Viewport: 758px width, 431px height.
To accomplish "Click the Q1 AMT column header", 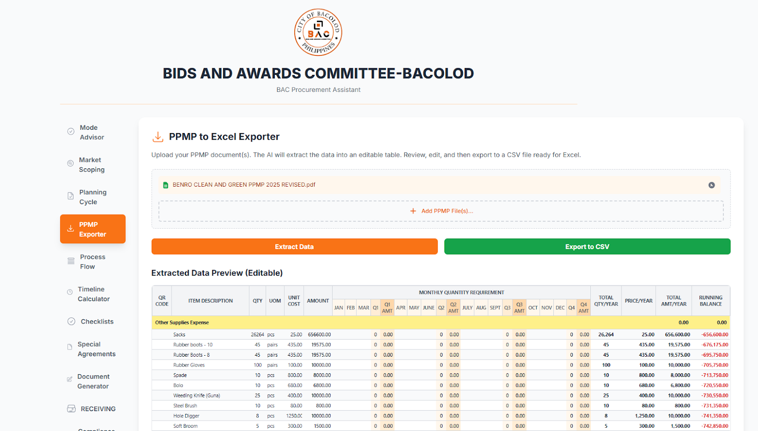I will coord(387,308).
